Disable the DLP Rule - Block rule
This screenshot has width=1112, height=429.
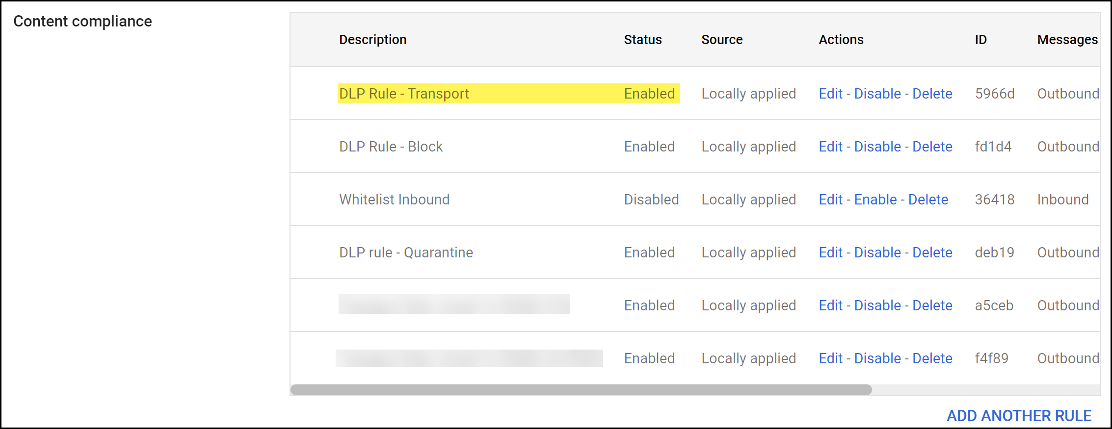877,147
